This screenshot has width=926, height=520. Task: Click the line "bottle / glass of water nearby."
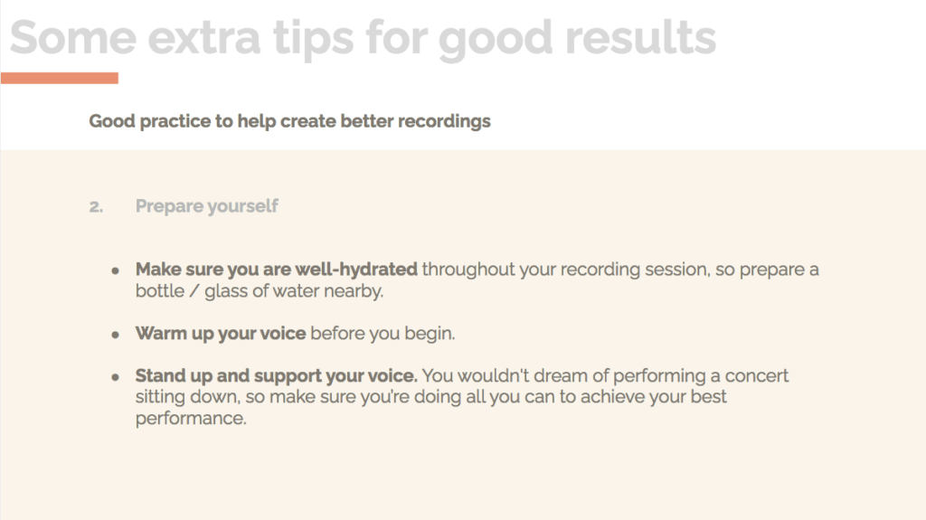260,290
